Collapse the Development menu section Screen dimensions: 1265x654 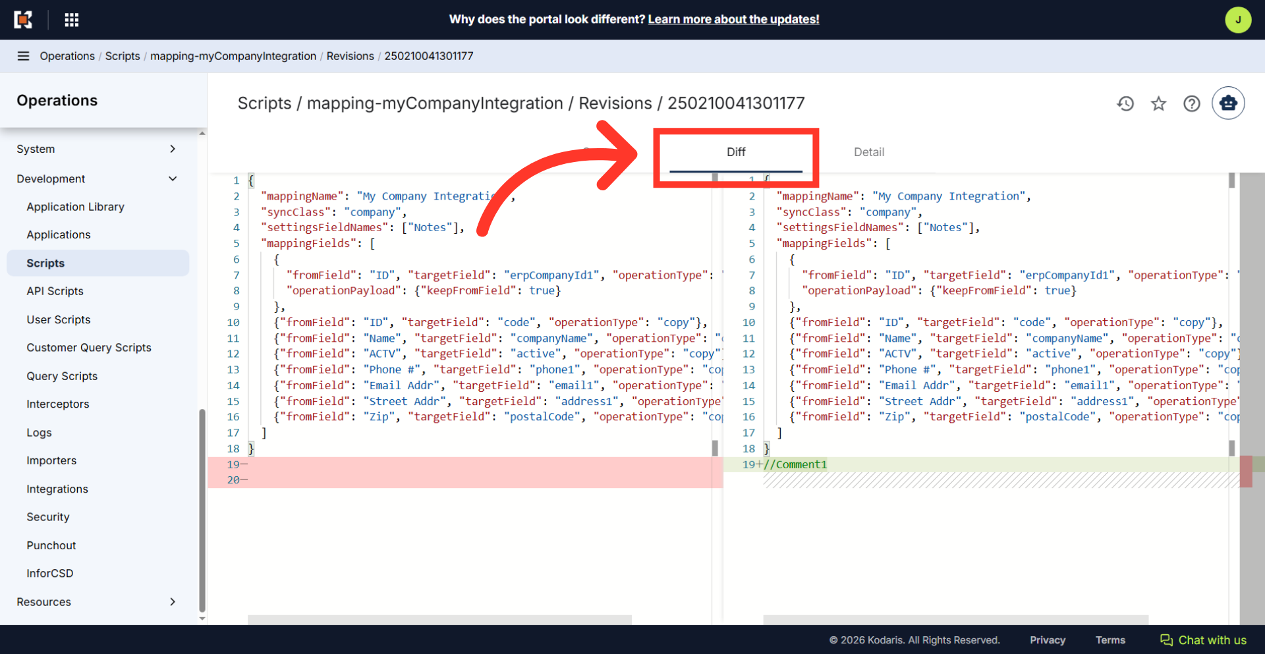98,178
